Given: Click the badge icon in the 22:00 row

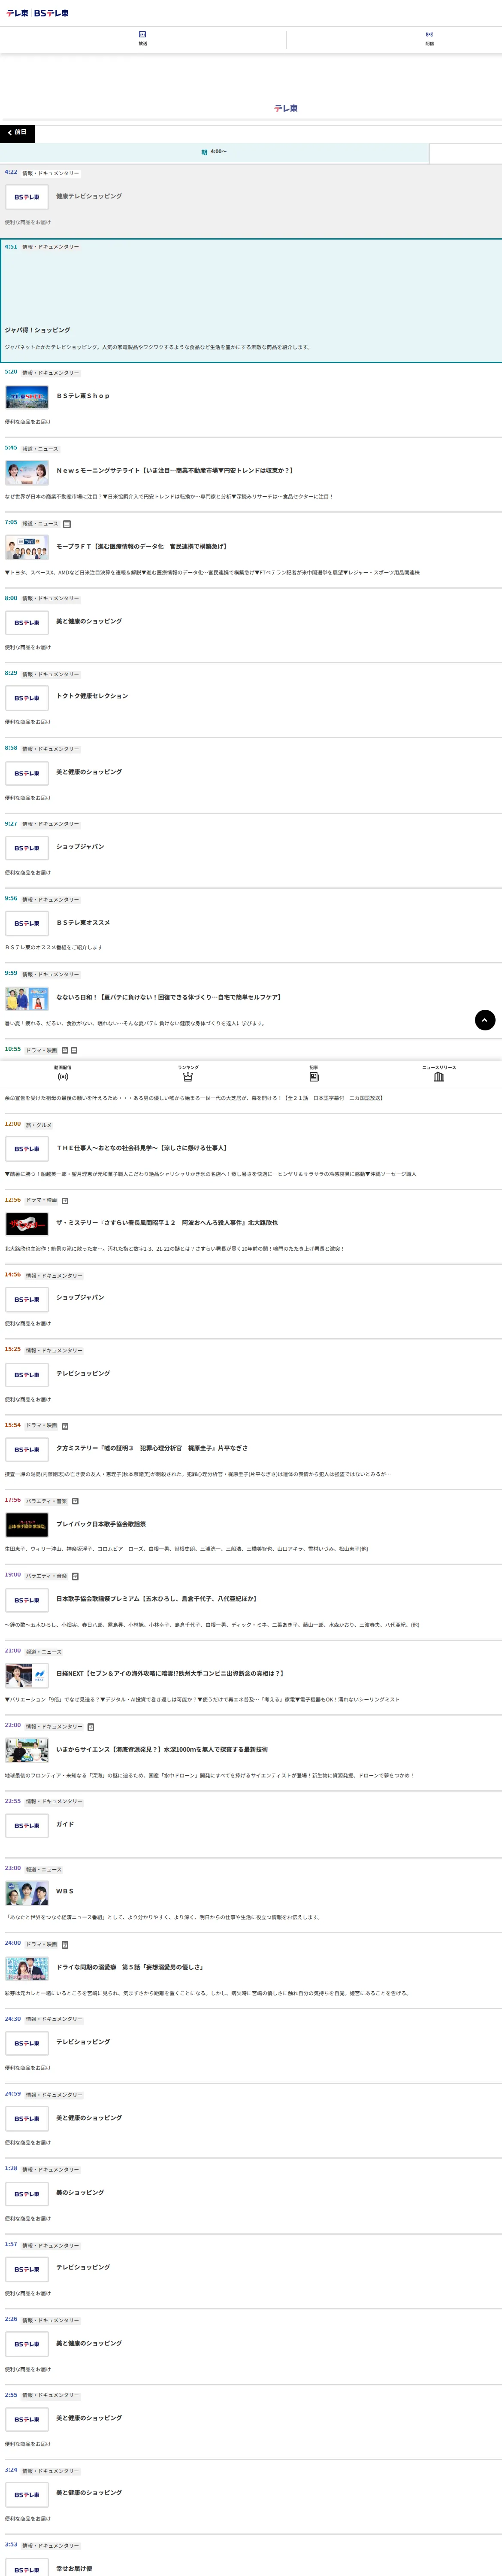Looking at the screenshot, I should pyautogui.click(x=91, y=1727).
